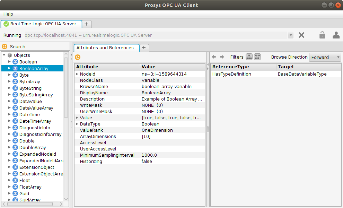Expand the DataValueArray tree node
Screen dimensions: 343x208
(9, 108)
